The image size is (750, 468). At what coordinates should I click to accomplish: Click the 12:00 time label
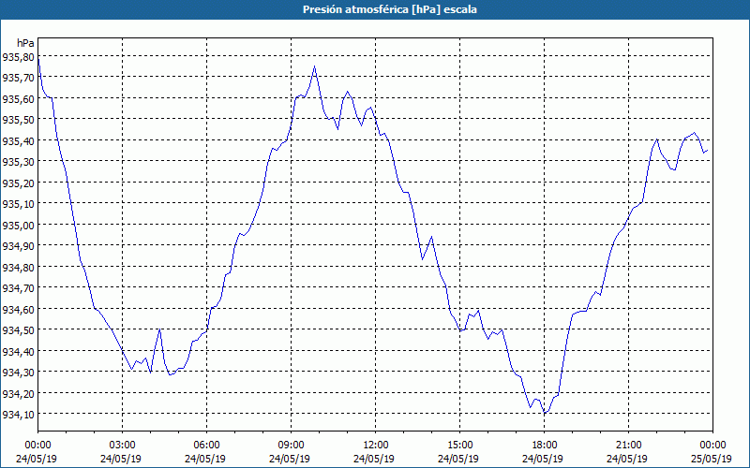(x=376, y=446)
